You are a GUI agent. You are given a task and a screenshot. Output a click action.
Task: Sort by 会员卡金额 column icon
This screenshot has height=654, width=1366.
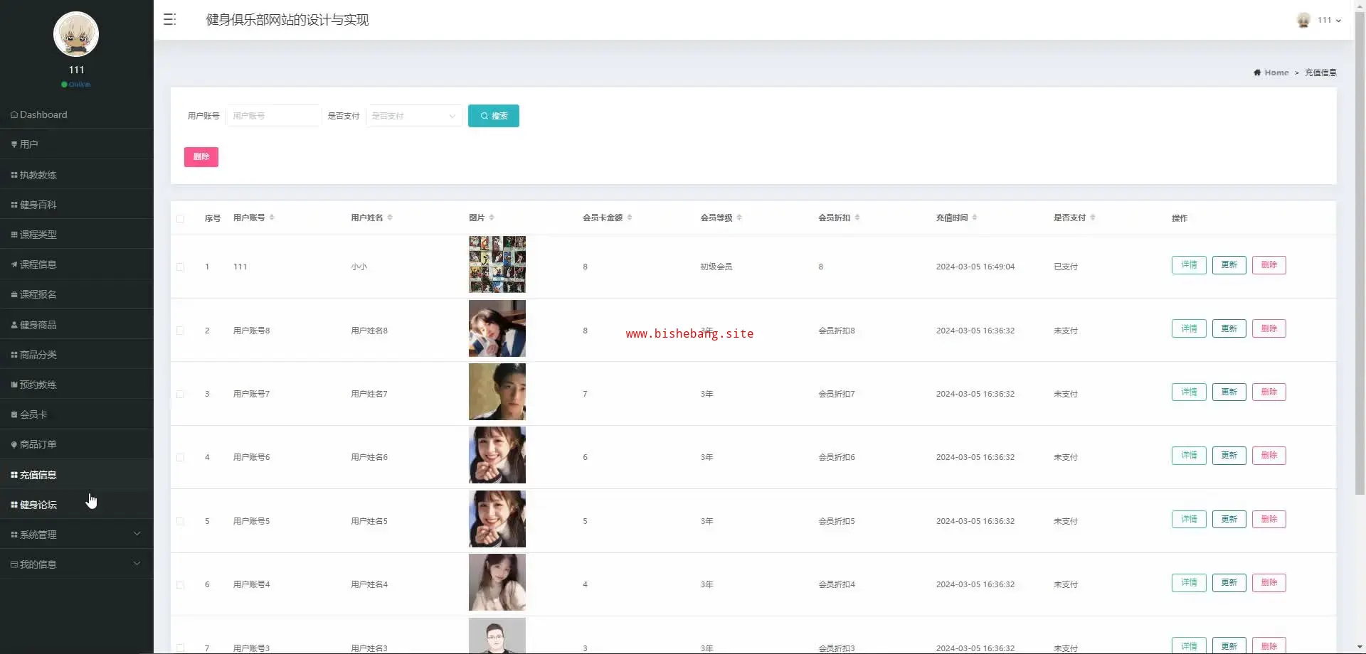[630, 218]
